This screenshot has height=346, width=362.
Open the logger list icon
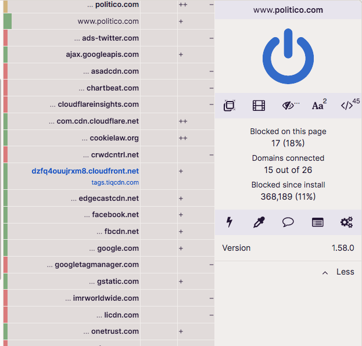[317, 222]
